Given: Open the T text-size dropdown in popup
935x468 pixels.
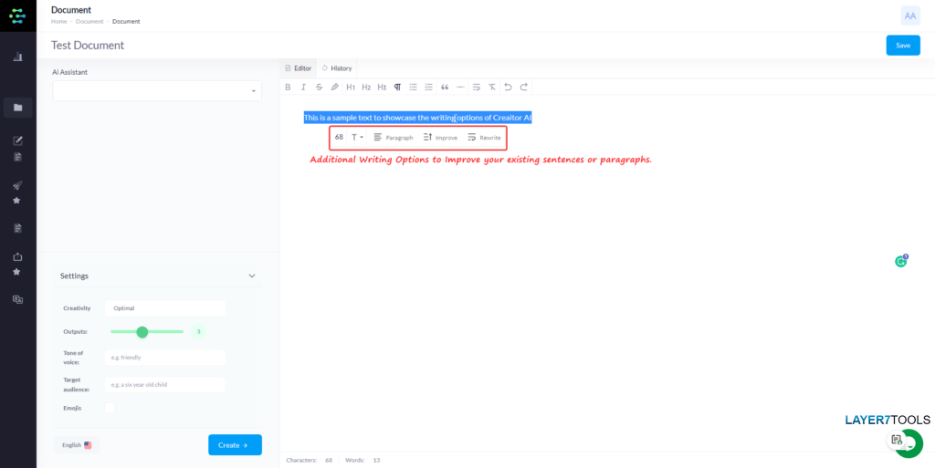Looking at the screenshot, I should click(x=357, y=138).
